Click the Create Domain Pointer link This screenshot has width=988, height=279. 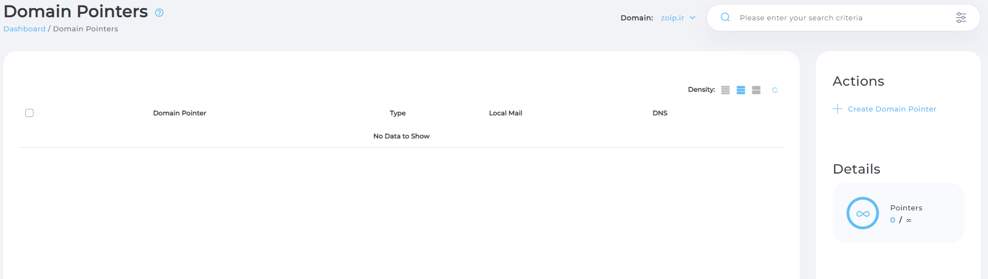[891, 109]
